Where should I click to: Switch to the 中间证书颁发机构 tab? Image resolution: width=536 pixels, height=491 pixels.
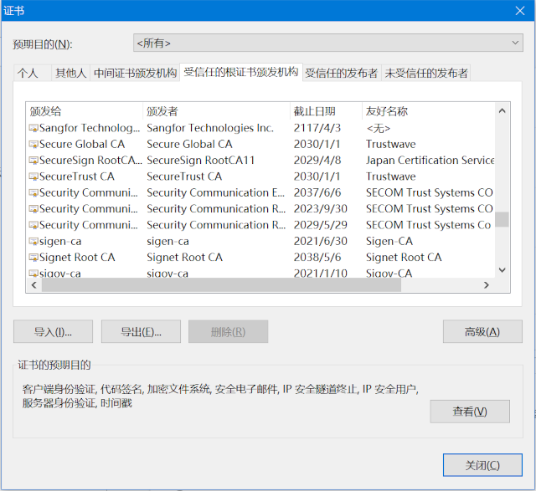(x=135, y=74)
